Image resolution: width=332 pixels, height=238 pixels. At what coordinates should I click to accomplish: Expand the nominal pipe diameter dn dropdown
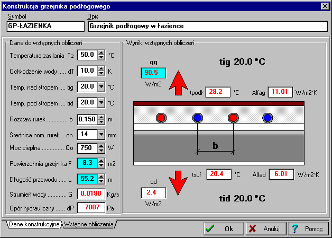click(x=101, y=135)
